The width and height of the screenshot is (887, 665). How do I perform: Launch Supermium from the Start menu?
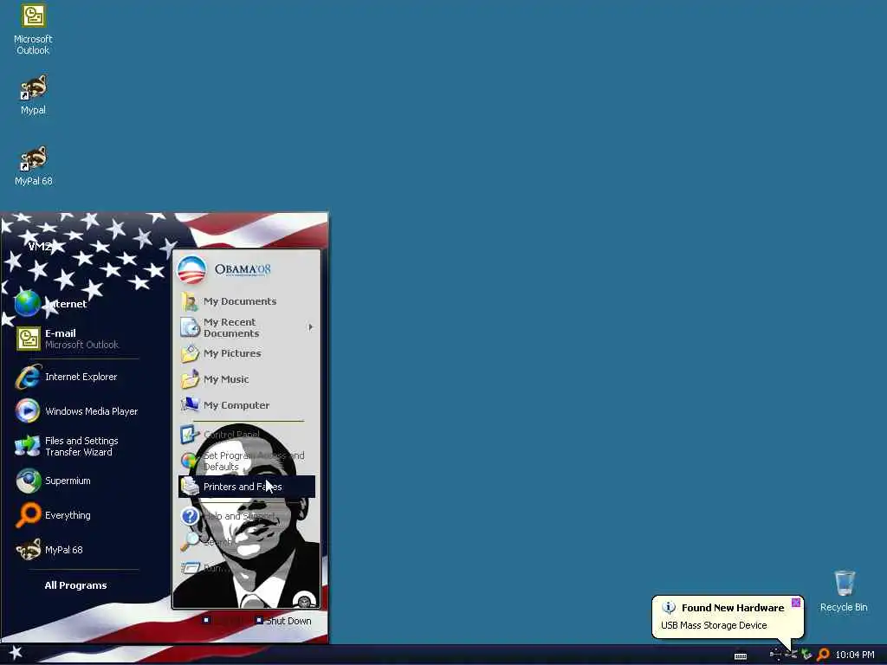pyautogui.click(x=76, y=481)
